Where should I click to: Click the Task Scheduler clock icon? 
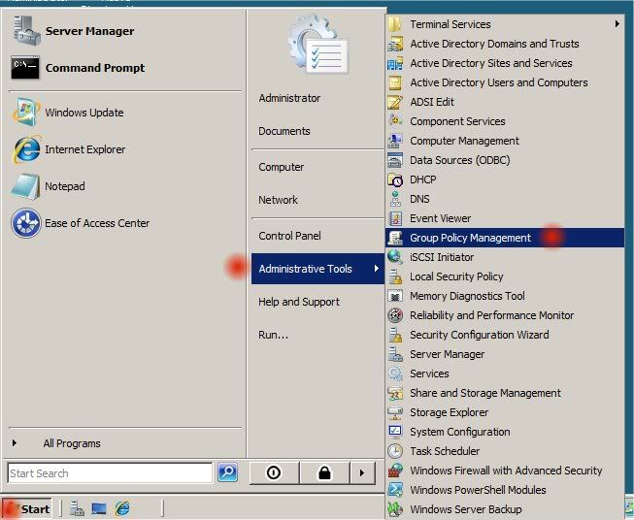(394, 451)
